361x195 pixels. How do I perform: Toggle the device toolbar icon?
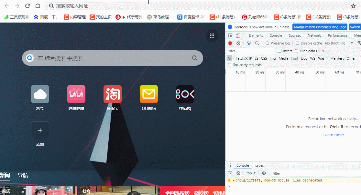point(238,35)
